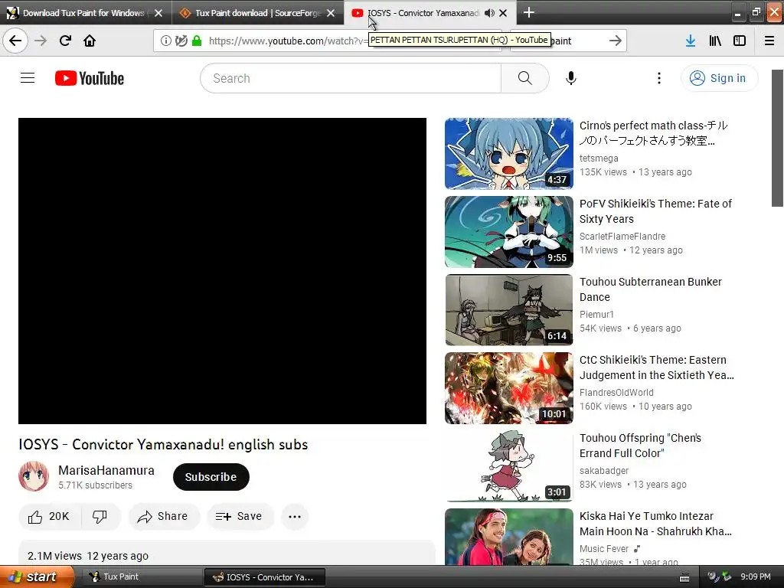Click the tetsmega channel name
784x588 pixels.
pos(599,158)
